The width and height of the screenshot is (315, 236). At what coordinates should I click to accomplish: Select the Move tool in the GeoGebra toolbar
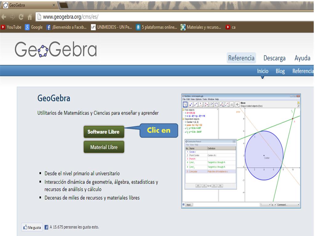(x=185, y=104)
